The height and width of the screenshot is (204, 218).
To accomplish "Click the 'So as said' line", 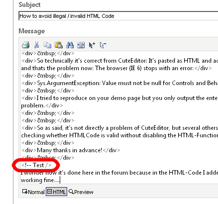I will (x=119, y=128).
